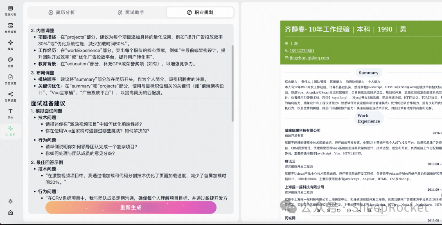Open the 字体 font panel
The height and width of the screenshot is (225, 442).
coord(10,114)
